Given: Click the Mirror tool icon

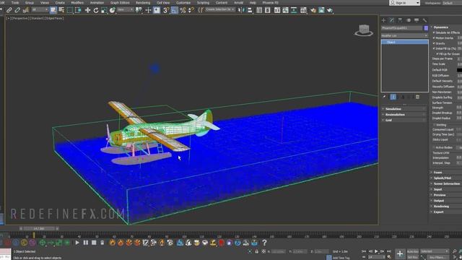Looking at the screenshot, I should tap(241, 10).
